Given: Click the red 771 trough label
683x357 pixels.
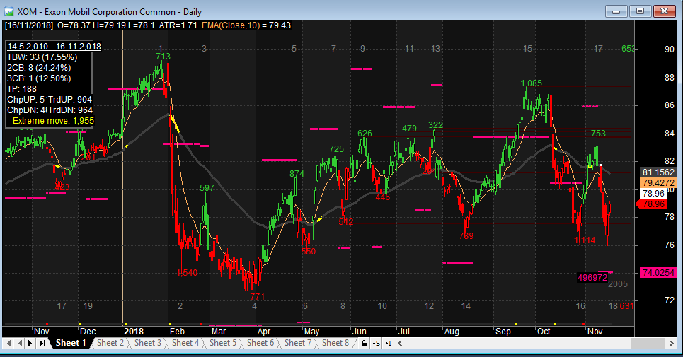Looking at the screenshot, I should click(258, 297).
